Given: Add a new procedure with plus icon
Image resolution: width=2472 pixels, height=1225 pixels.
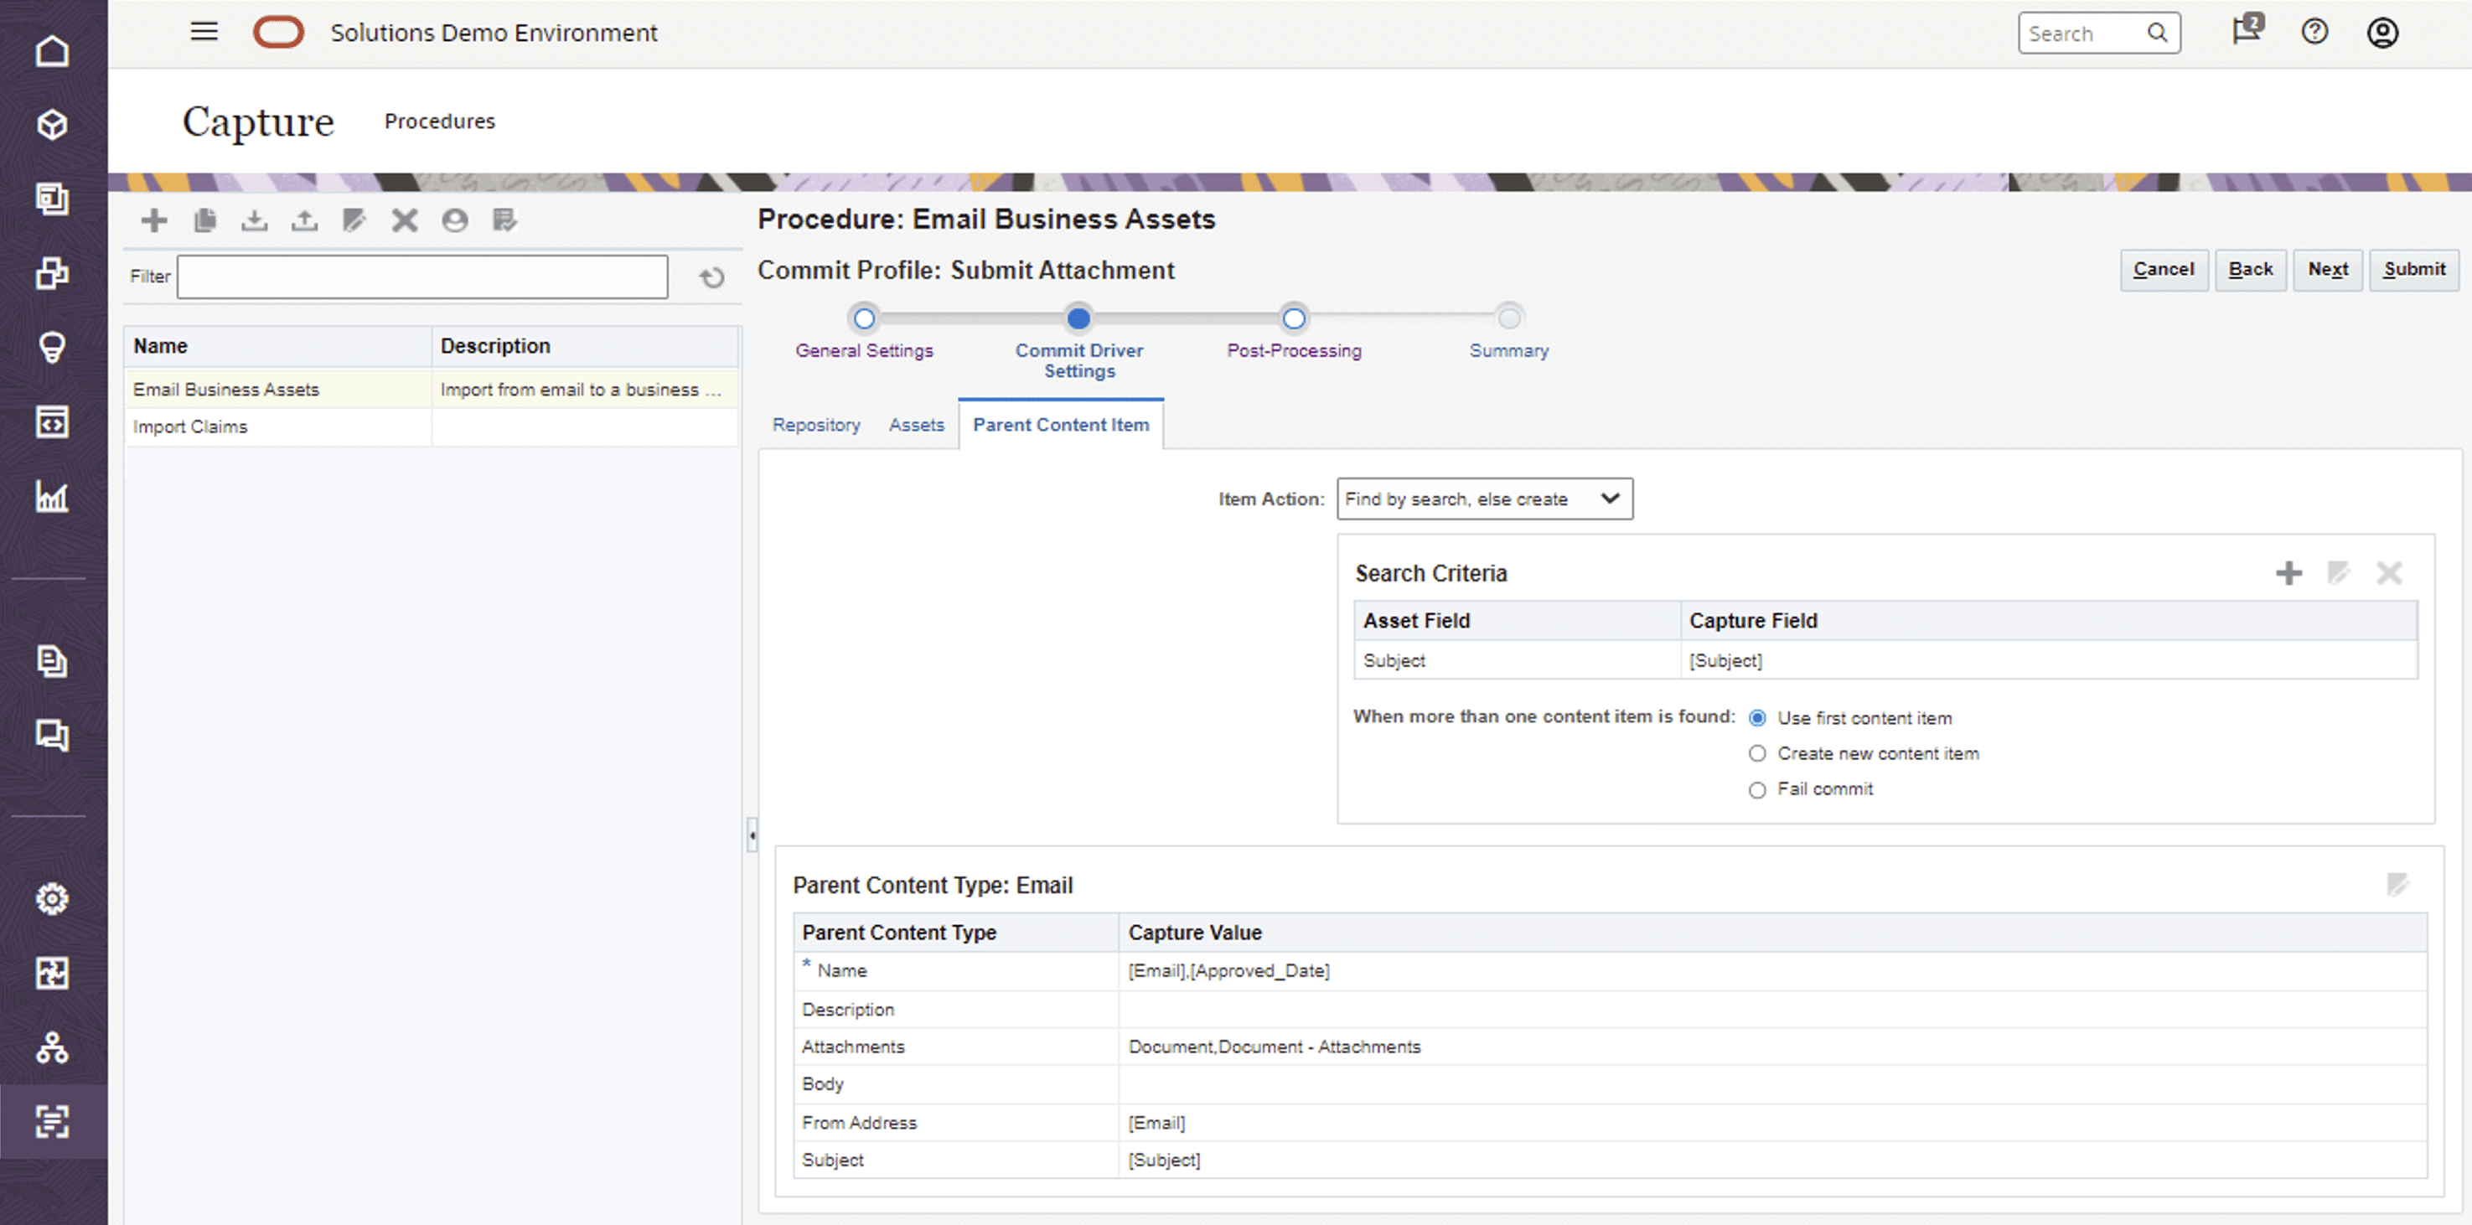Looking at the screenshot, I should [153, 220].
